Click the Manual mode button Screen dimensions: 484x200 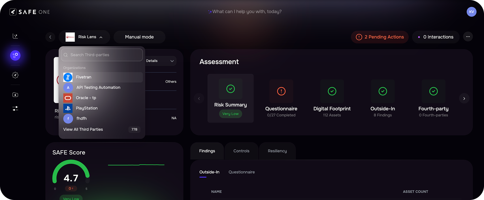click(x=140, y=37)
